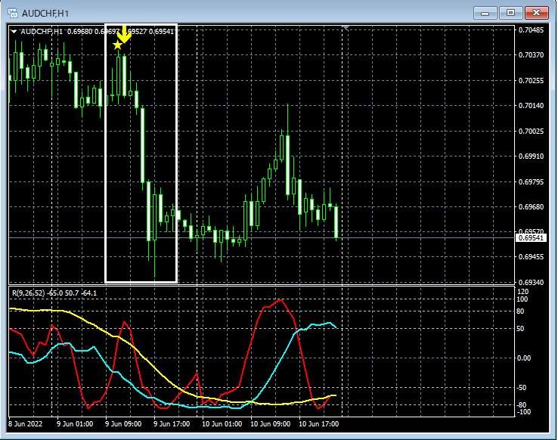Click the 9 Jun 09:00 time label
This screenshot has height=440, width=558.
(x=123, y=424)
